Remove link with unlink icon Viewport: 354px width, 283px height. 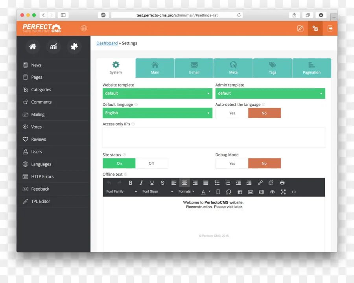[x=271, y=183]
